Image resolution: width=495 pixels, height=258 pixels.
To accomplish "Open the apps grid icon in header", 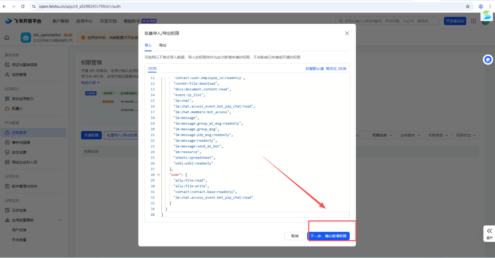I will pos(473,21).
